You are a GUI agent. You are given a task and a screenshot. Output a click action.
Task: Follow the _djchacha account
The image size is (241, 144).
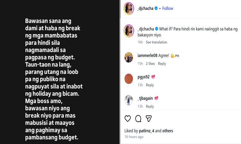point(168,9)
